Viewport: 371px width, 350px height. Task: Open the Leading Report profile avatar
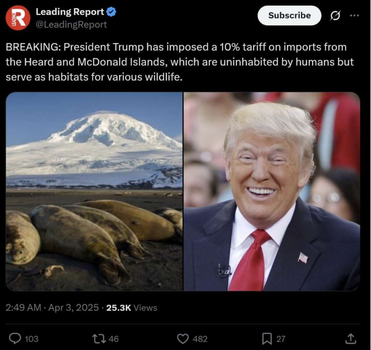click(x=18, y=18)
